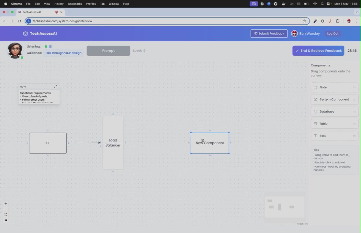Open the tab search dropdown arrow in Chrome
Screen dimensions: 361x233
[x=356, y=12]
